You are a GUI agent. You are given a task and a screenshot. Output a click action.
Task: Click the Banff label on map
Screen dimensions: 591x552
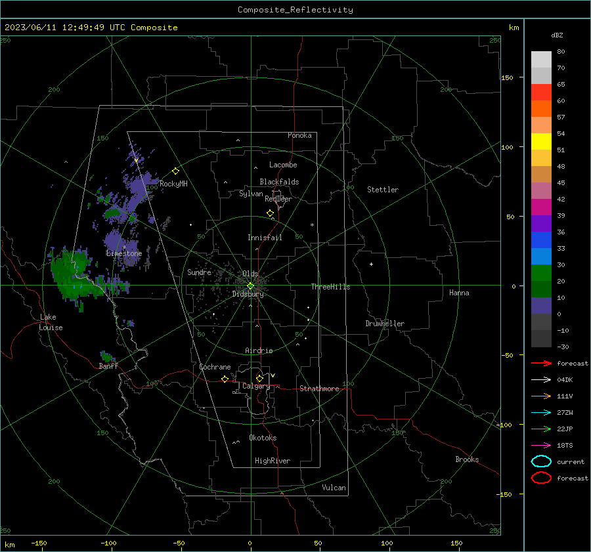coord(108,366)
